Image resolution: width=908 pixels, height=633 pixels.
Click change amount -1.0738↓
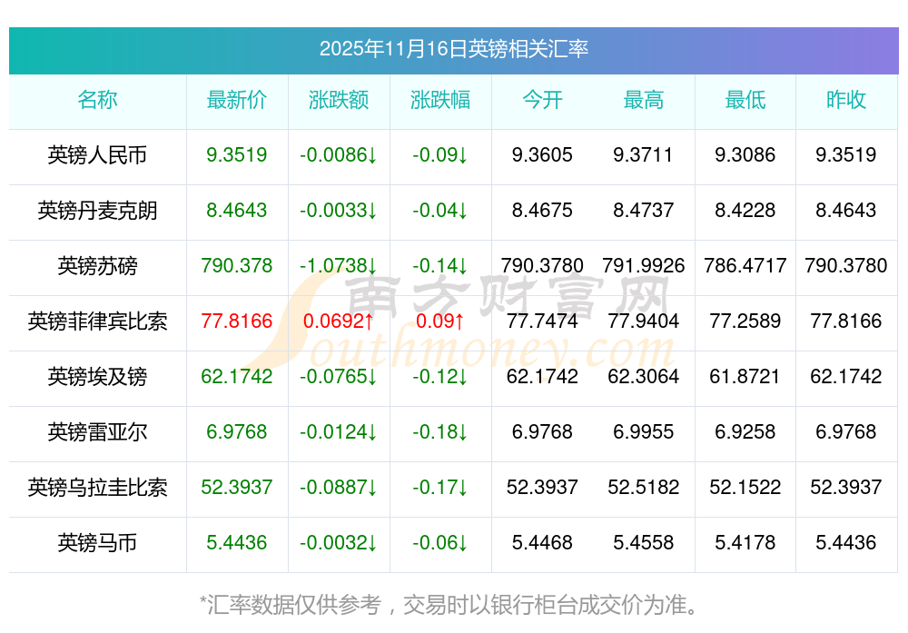[339, 266]
